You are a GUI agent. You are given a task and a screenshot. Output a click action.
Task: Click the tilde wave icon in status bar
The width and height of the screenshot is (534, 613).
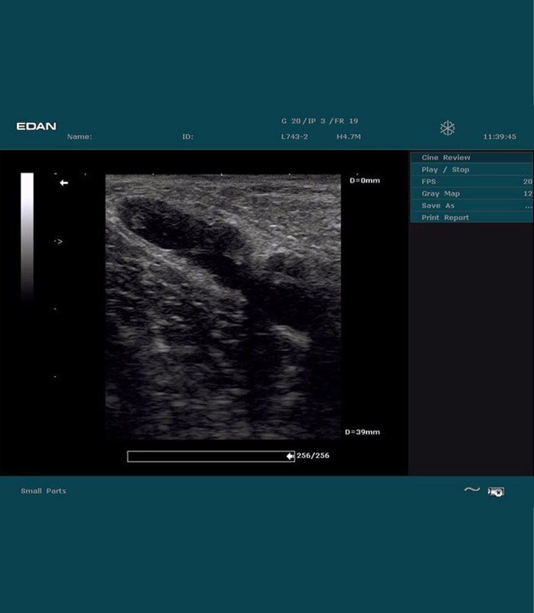[471, 490]
